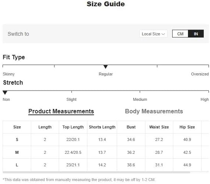Click the Medium stretch label
This screenshot has width=210, height=184.
140,99
